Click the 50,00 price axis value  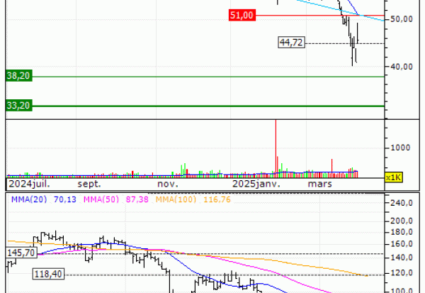click(400, 19)
